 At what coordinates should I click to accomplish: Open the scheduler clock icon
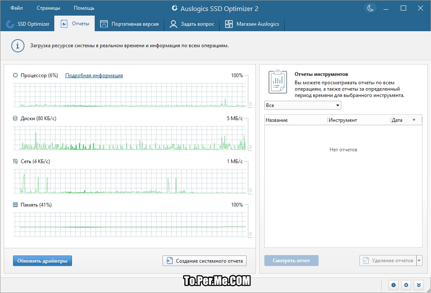(x=394, y=285)
